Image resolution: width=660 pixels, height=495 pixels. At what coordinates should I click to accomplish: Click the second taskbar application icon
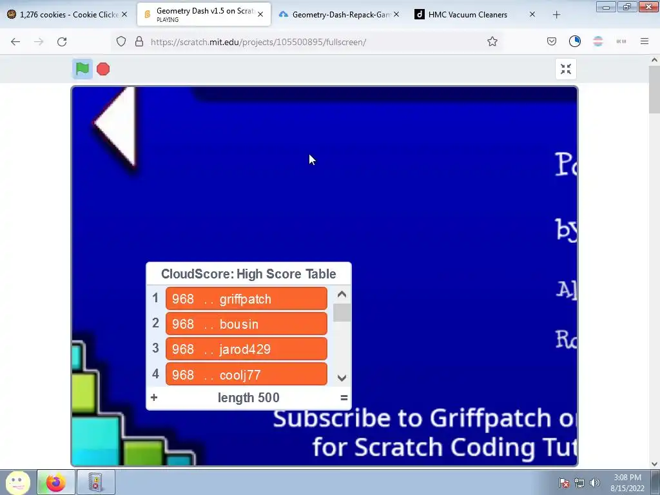click(x=96, y=482)
